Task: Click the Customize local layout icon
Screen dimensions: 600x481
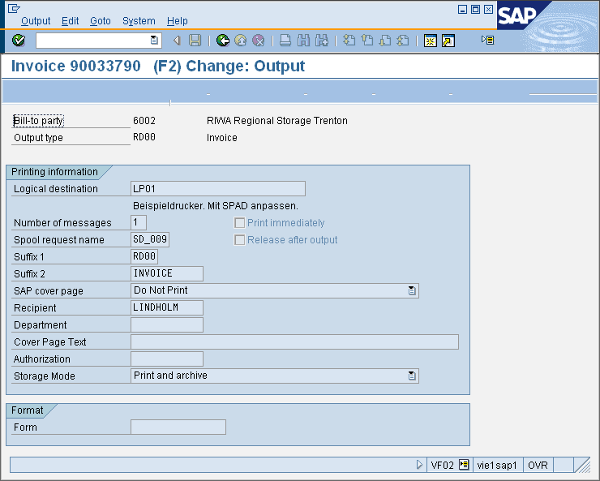Action: tap(487, 40)
